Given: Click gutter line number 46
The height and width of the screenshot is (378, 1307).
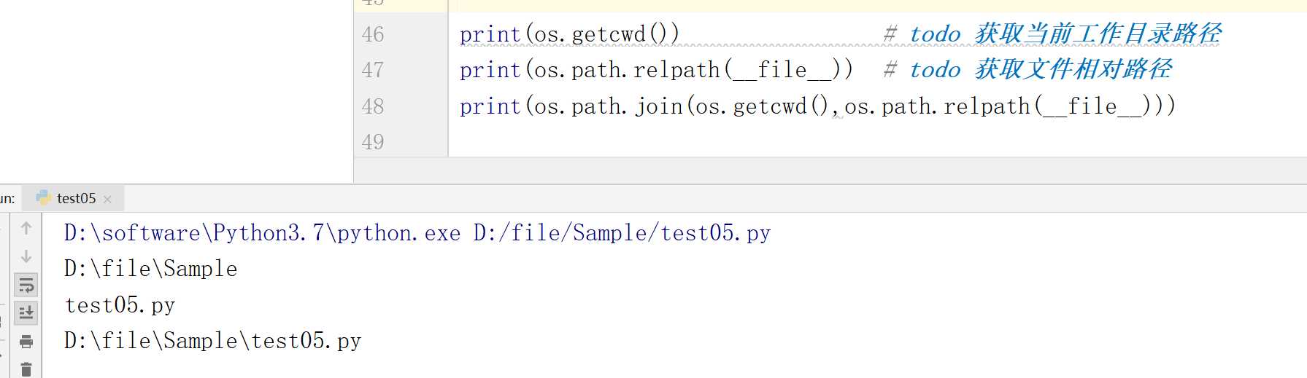Looking at the screenshot, I should [x=372, y=34].
